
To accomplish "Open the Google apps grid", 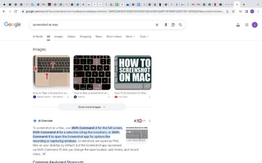I will pos(246,25).
